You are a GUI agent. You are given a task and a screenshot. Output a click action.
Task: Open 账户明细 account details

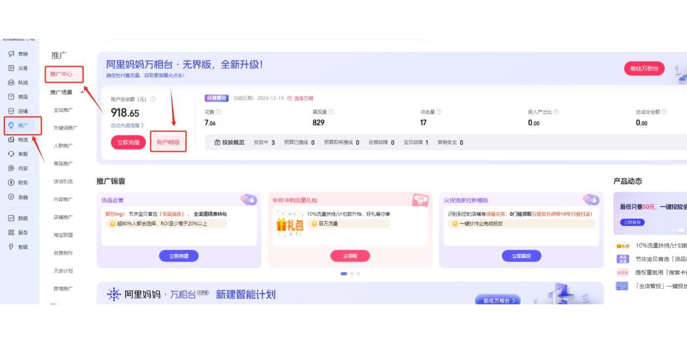pos(168,143)
